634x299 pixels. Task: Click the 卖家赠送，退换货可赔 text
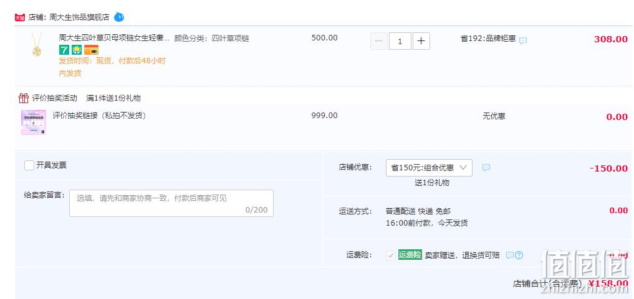[x=462, y=255]
